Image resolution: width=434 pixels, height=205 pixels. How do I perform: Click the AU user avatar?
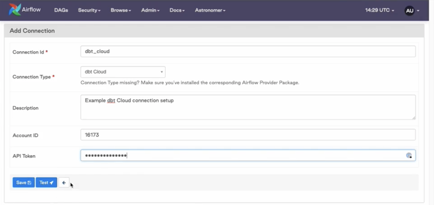point(409,11)
